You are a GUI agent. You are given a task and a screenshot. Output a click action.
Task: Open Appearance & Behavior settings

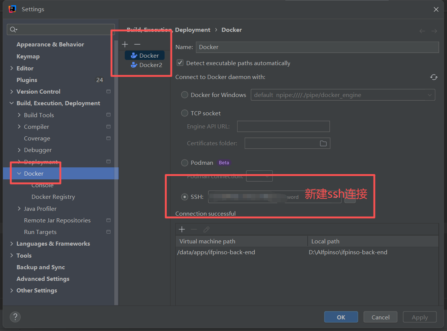point(50,45)
